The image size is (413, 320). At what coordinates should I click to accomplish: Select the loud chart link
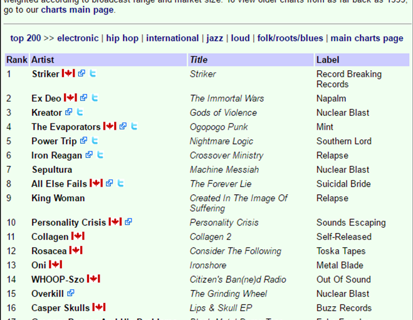[x=240, y=38]
